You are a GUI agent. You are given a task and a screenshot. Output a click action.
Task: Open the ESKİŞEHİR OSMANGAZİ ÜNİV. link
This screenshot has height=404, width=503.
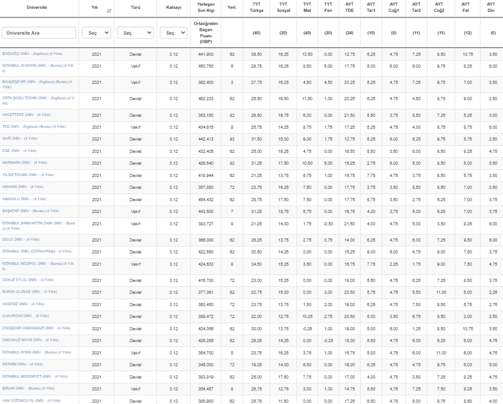(x=36, y=328)
